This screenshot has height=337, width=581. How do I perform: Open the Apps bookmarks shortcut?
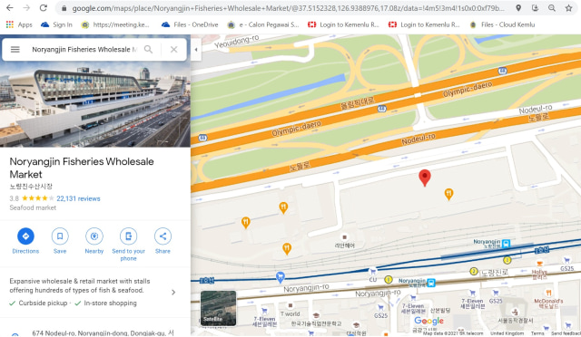(x=19, y=24)
